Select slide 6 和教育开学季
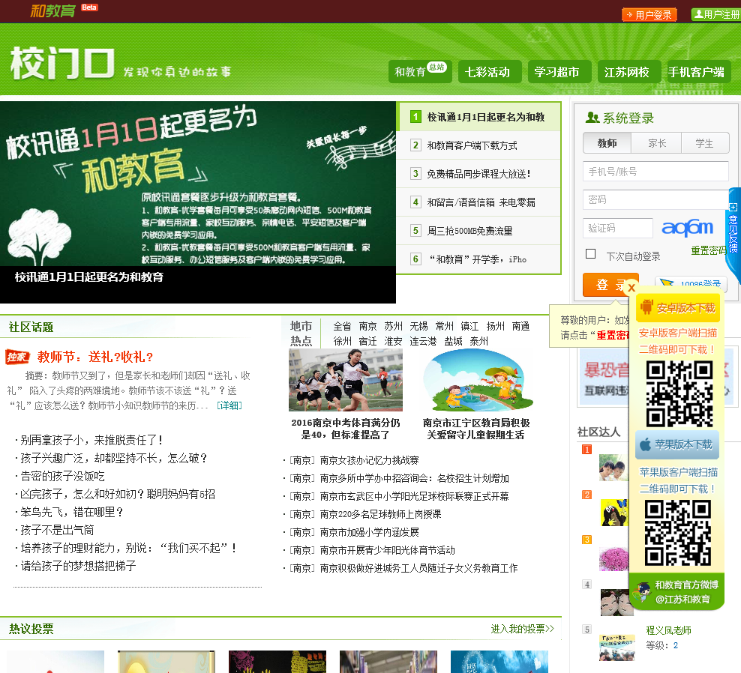The image size is (741, 673). point(478,259)
